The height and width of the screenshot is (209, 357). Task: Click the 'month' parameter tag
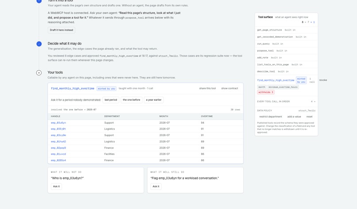click(262, 87)
